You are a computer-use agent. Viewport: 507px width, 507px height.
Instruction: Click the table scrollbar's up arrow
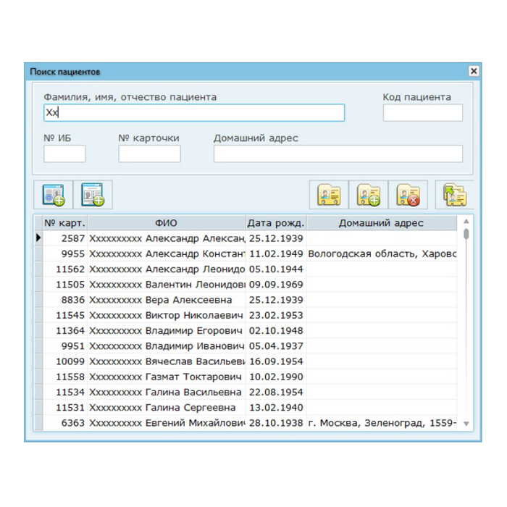(x=466, y=222)
